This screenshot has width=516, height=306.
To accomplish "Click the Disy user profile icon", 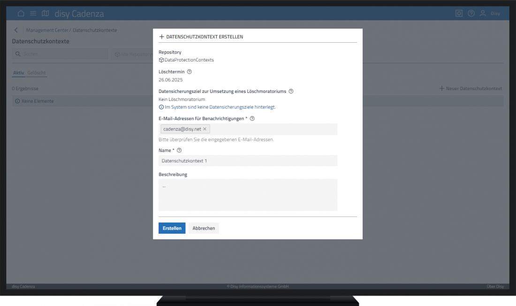I will click(x=483, y=14).
